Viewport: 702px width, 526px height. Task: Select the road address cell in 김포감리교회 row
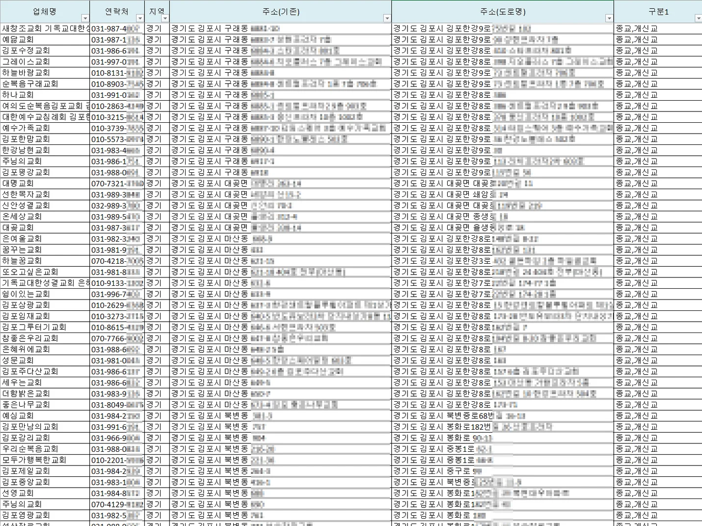pyautogui.click(x=503, y=438)
